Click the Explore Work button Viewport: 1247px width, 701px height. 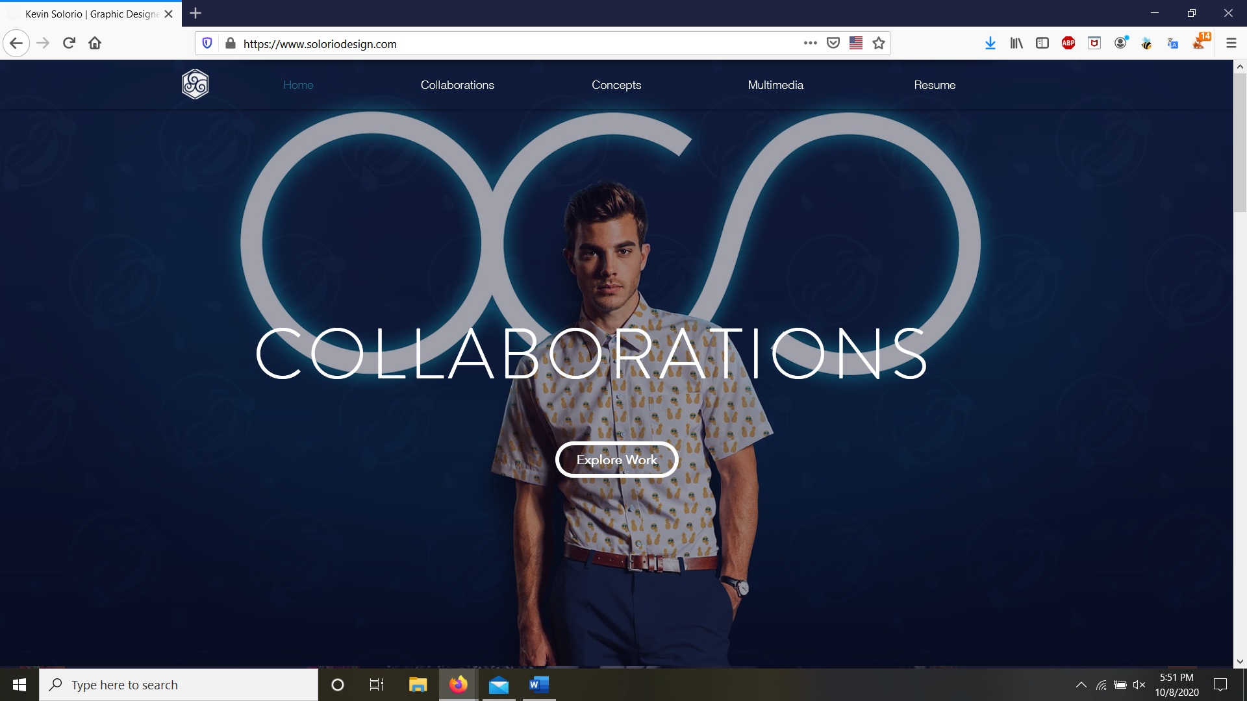(x=617, y=460)
